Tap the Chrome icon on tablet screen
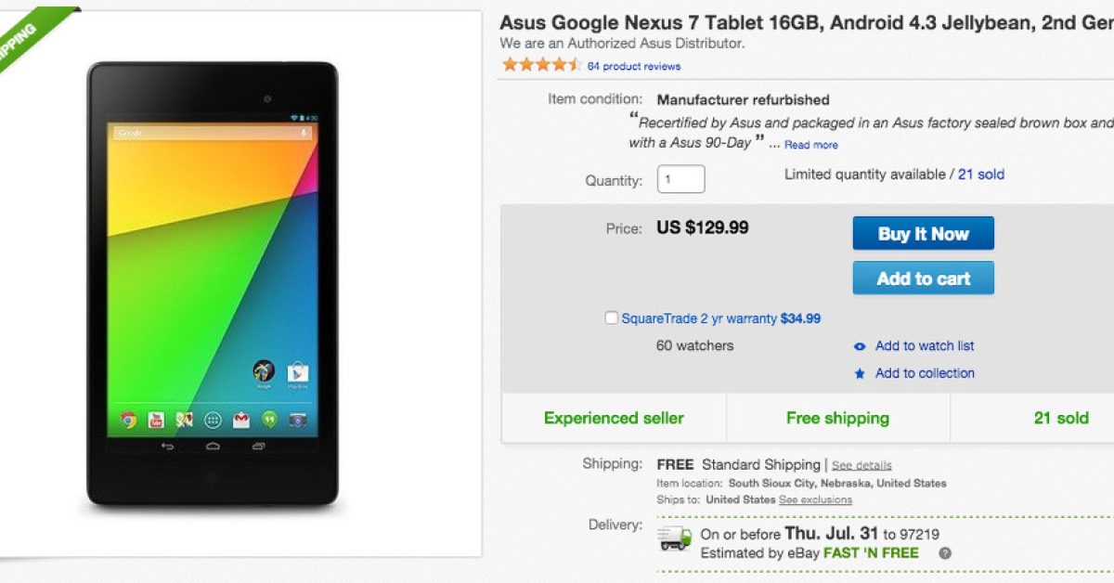Image resolution: width=1114 pixels, height=583 pixels. click(x=129, y=420)
